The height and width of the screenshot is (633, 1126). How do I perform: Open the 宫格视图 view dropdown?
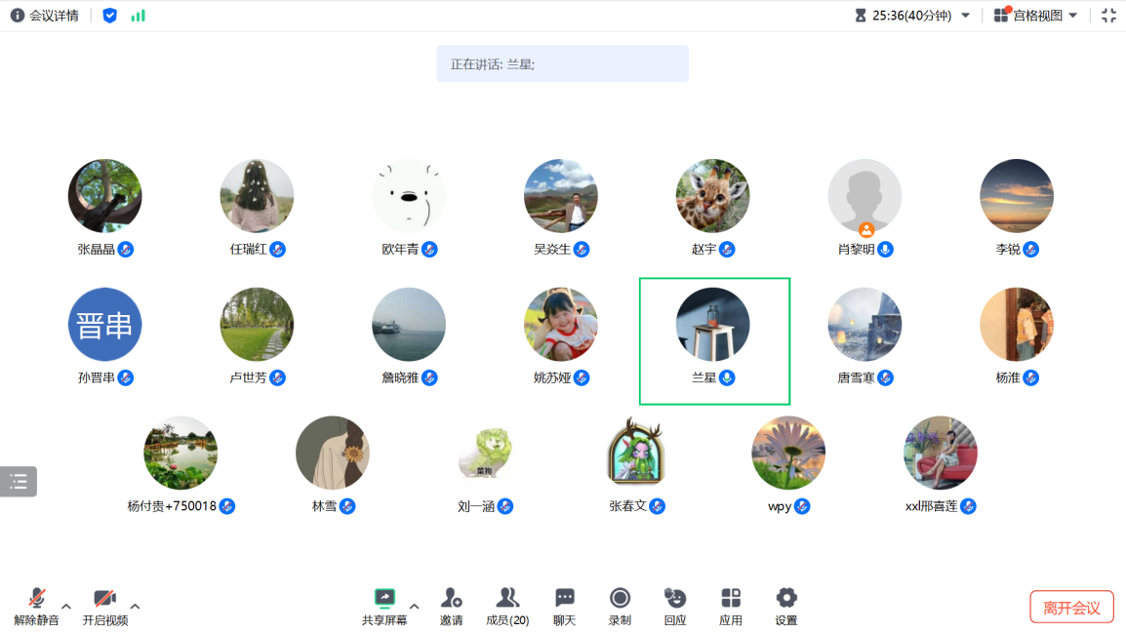(x=1036, y=16)
